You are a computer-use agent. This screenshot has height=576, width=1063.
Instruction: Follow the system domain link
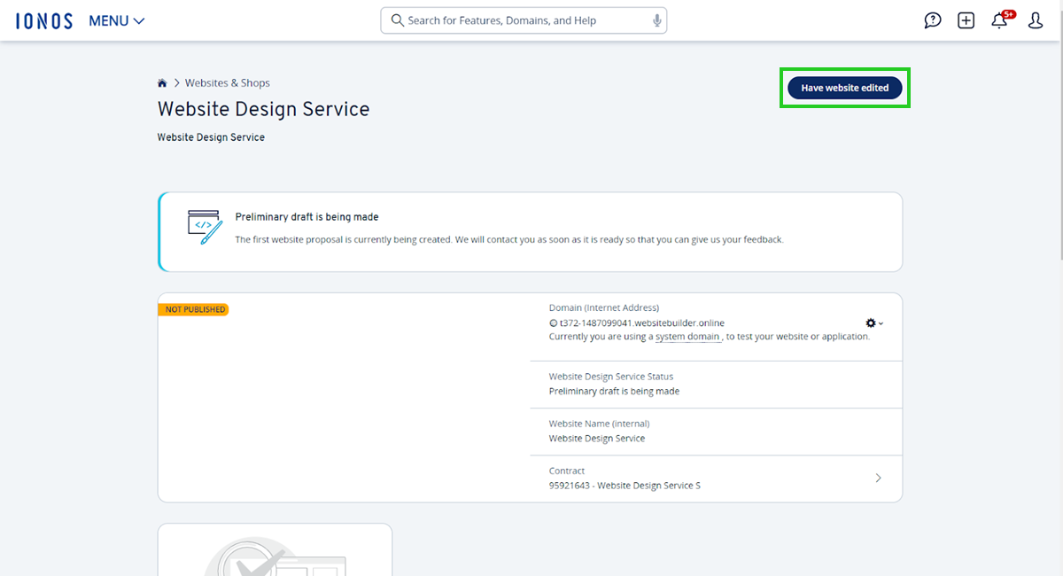coord(687,337)
